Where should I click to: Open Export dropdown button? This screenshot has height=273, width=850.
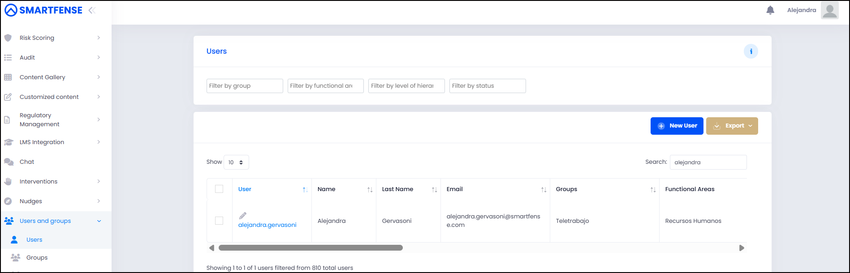click(732, 126)
